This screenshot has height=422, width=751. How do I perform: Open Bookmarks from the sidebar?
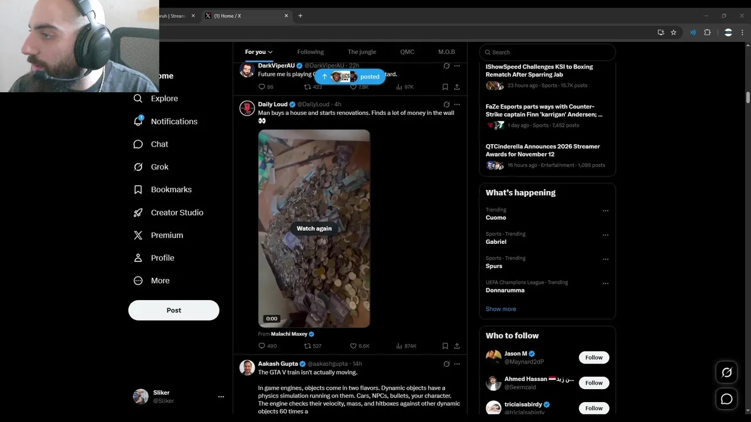click(x=163, y=190)
